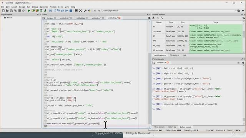Click Variable explorer scroll down arrow
The height and width of the screenshot is (138, 246).
(x=244, y=52)
